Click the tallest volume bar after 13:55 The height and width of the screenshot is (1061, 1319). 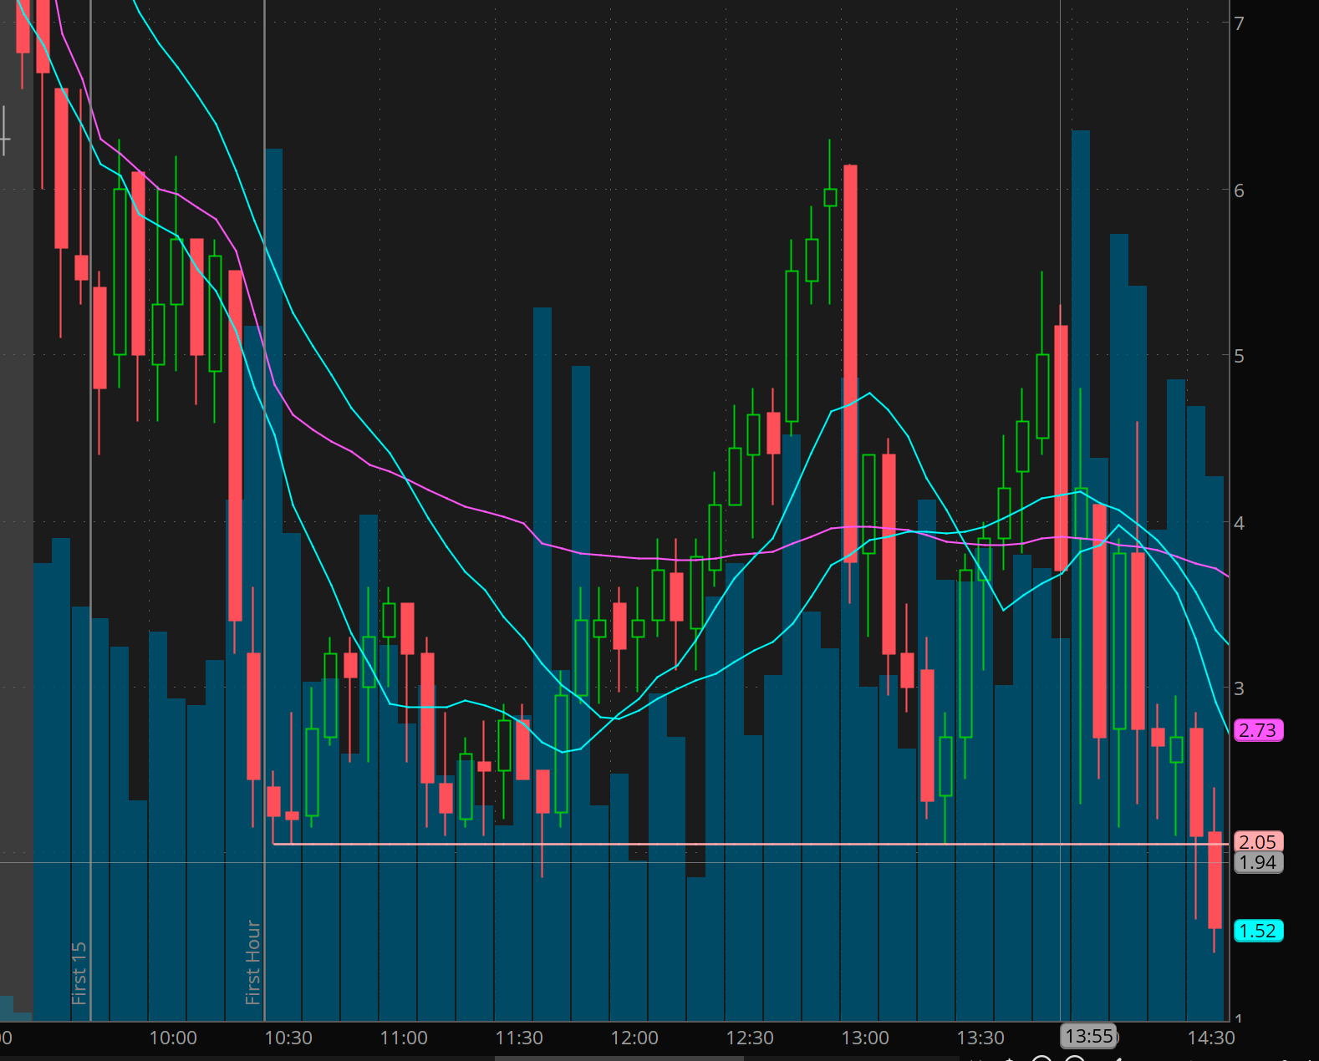coord(1081,575)
